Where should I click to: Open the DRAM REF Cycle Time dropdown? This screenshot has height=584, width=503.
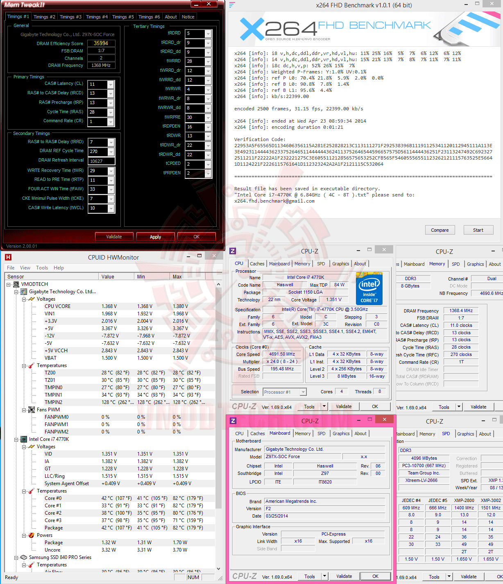click(x=111, y=152)
